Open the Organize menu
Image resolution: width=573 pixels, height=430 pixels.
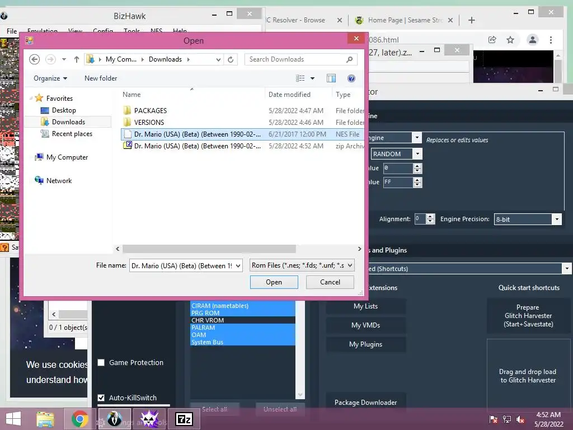pos(50,78)
